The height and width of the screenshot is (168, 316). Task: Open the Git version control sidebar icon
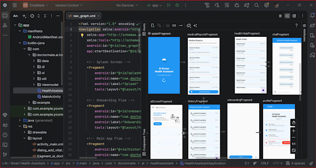5,155
